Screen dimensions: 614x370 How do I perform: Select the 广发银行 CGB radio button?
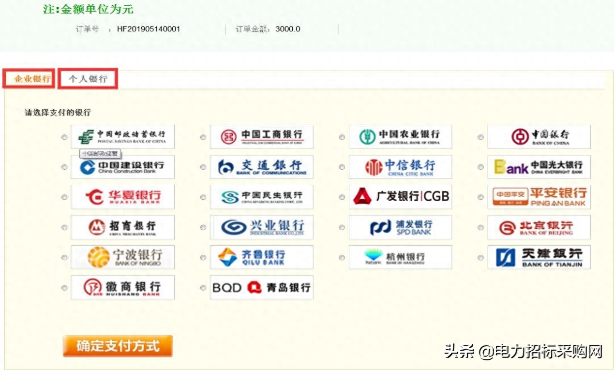click(342, 197)
